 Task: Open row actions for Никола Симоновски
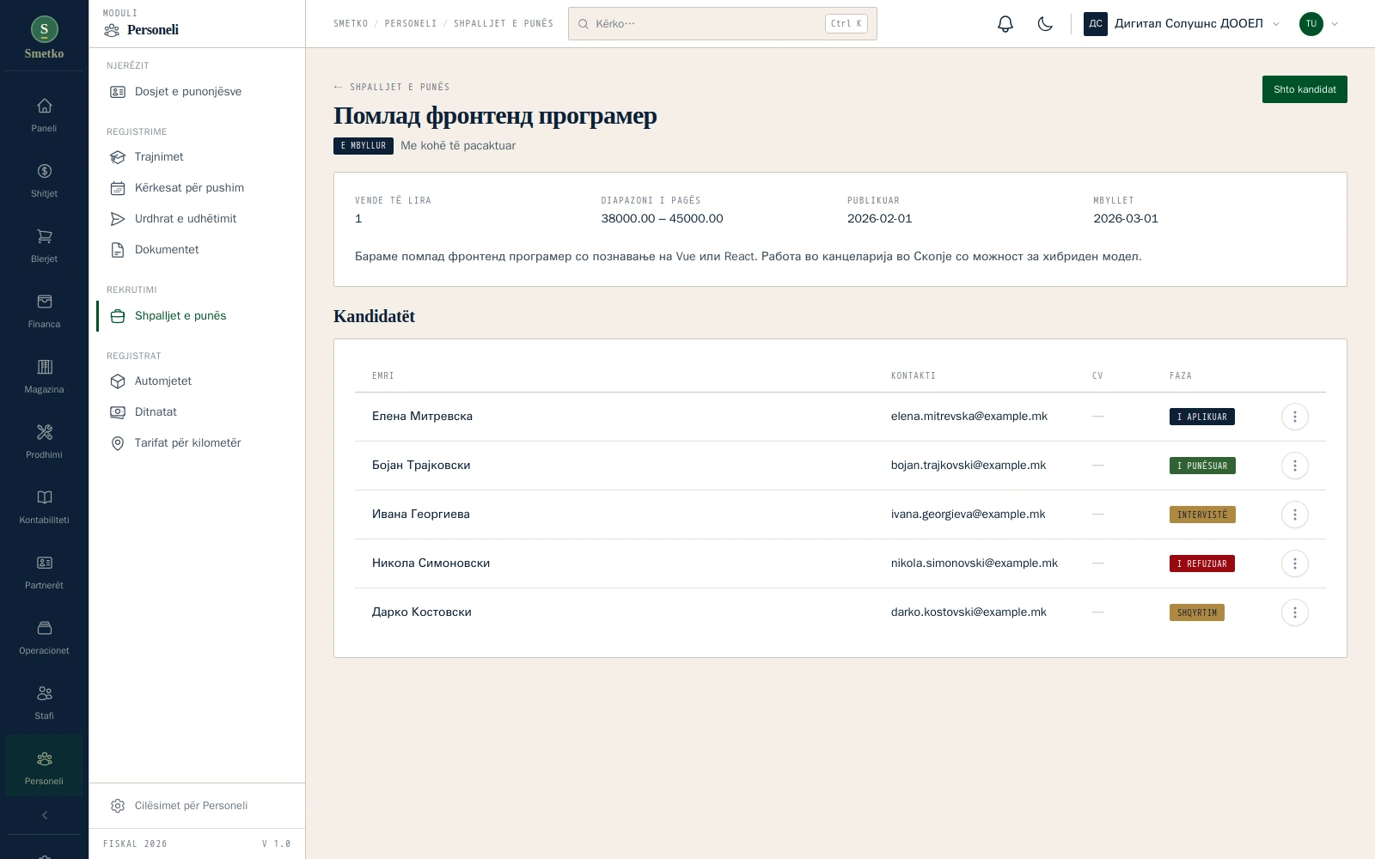(1294, 564)
